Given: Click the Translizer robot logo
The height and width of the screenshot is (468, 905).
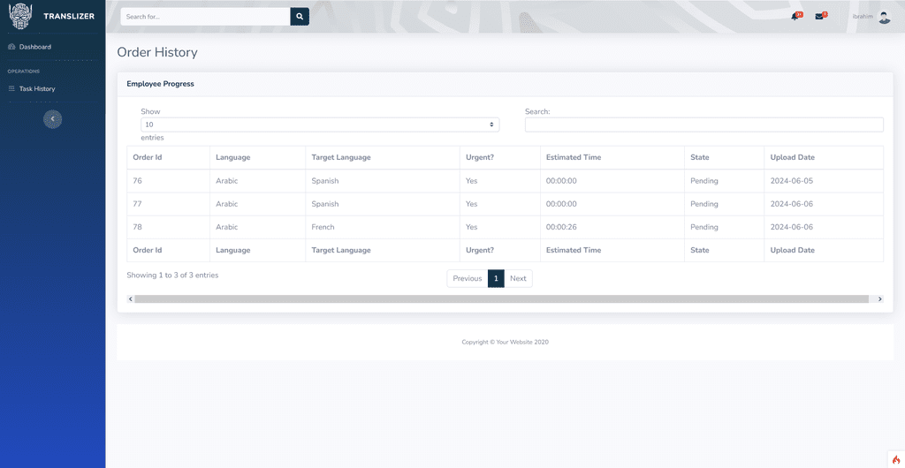Looking at the screenshot, I should [21, 16].
